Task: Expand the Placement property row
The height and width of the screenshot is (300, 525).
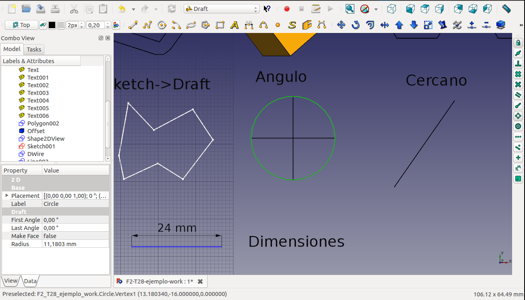Action: [x=6, y=195]
